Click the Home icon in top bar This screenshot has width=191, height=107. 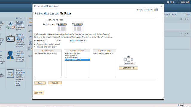(x=168, y=2)
